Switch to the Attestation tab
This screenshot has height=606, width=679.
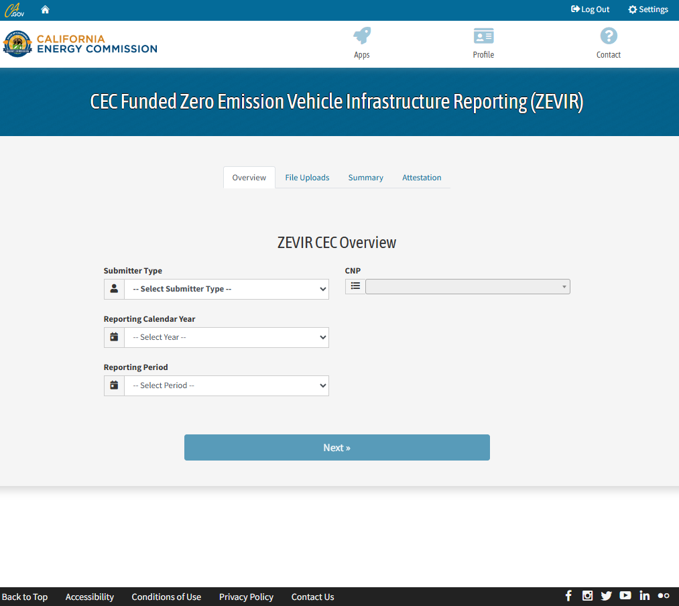[x=422, y=177]
